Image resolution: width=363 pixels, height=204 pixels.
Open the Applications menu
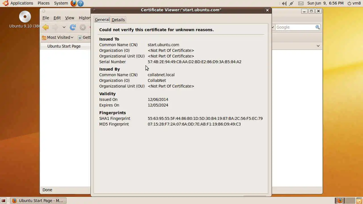click(22, 3)
